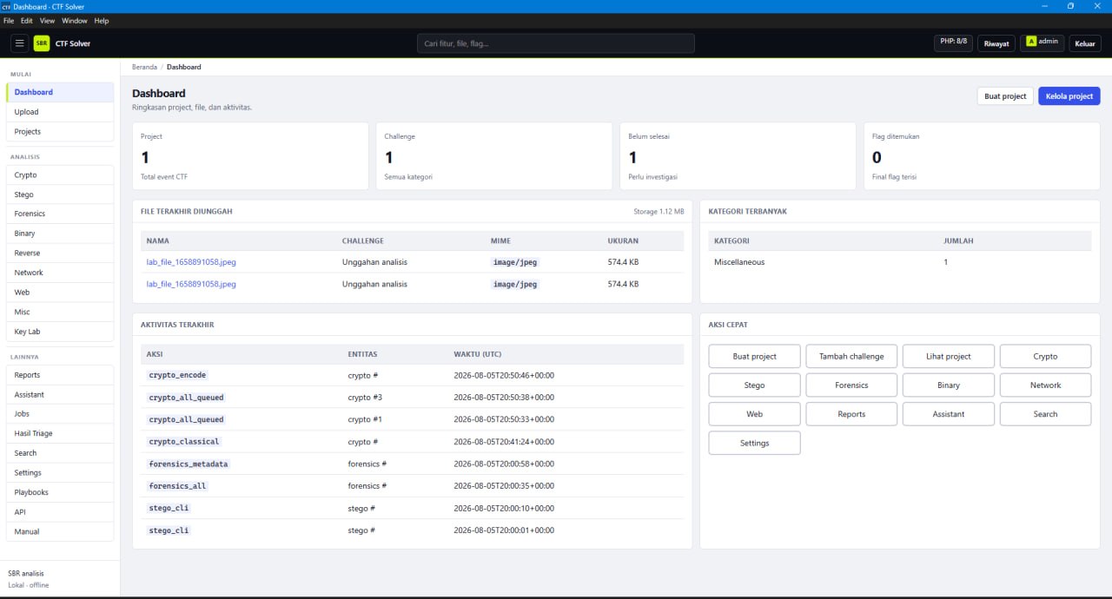
Task: Open Web under Analisis sidebar
Action: (60, 293)
